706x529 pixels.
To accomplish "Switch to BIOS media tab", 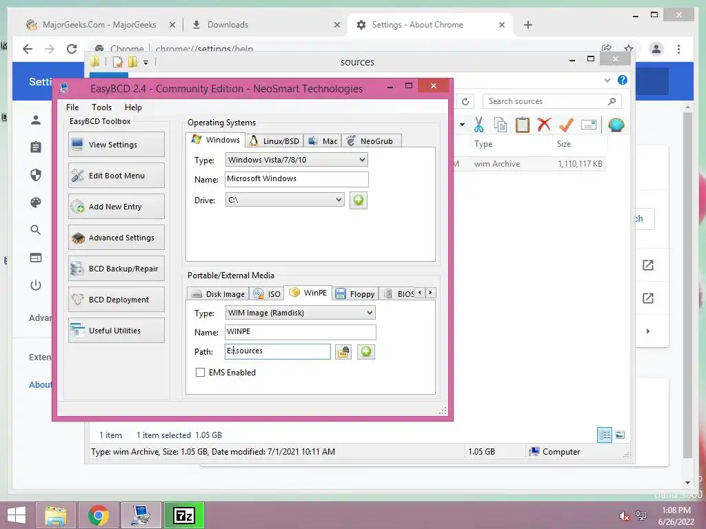I will point(398,293).
